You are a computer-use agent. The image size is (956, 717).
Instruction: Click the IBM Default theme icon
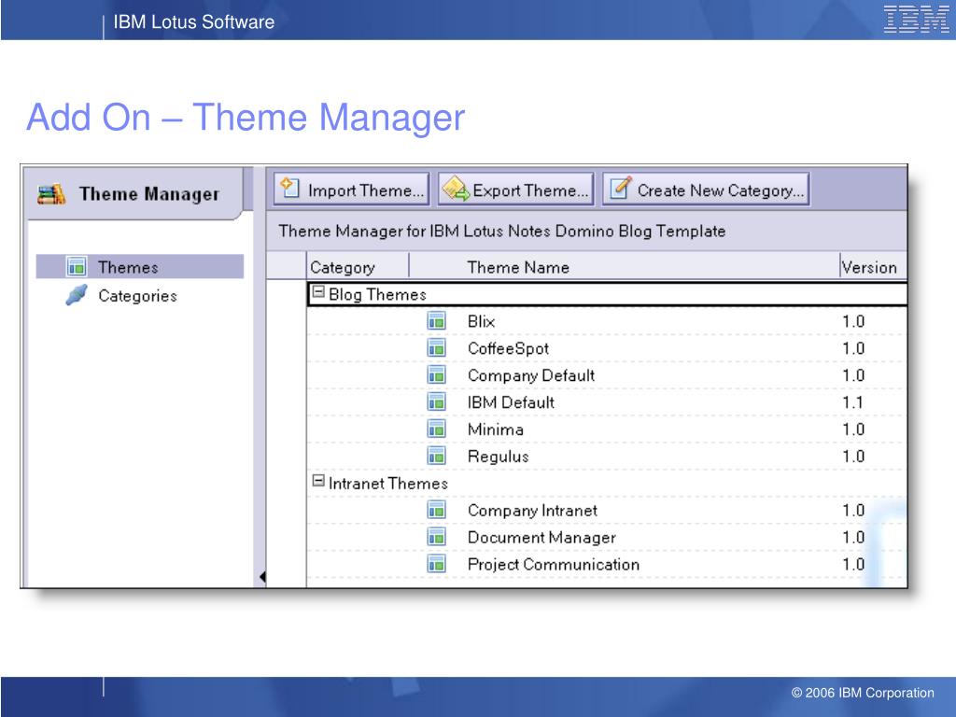coord(437,401)
